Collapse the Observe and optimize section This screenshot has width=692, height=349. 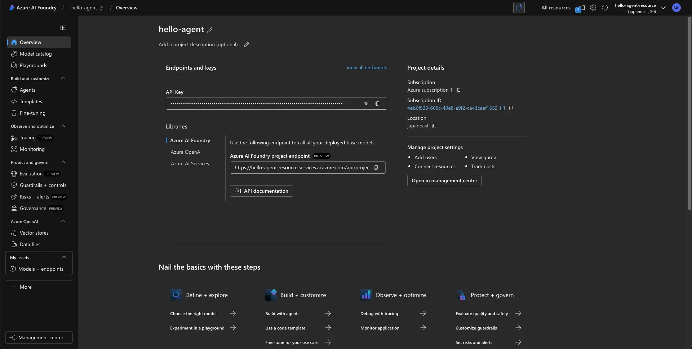pyautogui.click(x=63, y=126)
